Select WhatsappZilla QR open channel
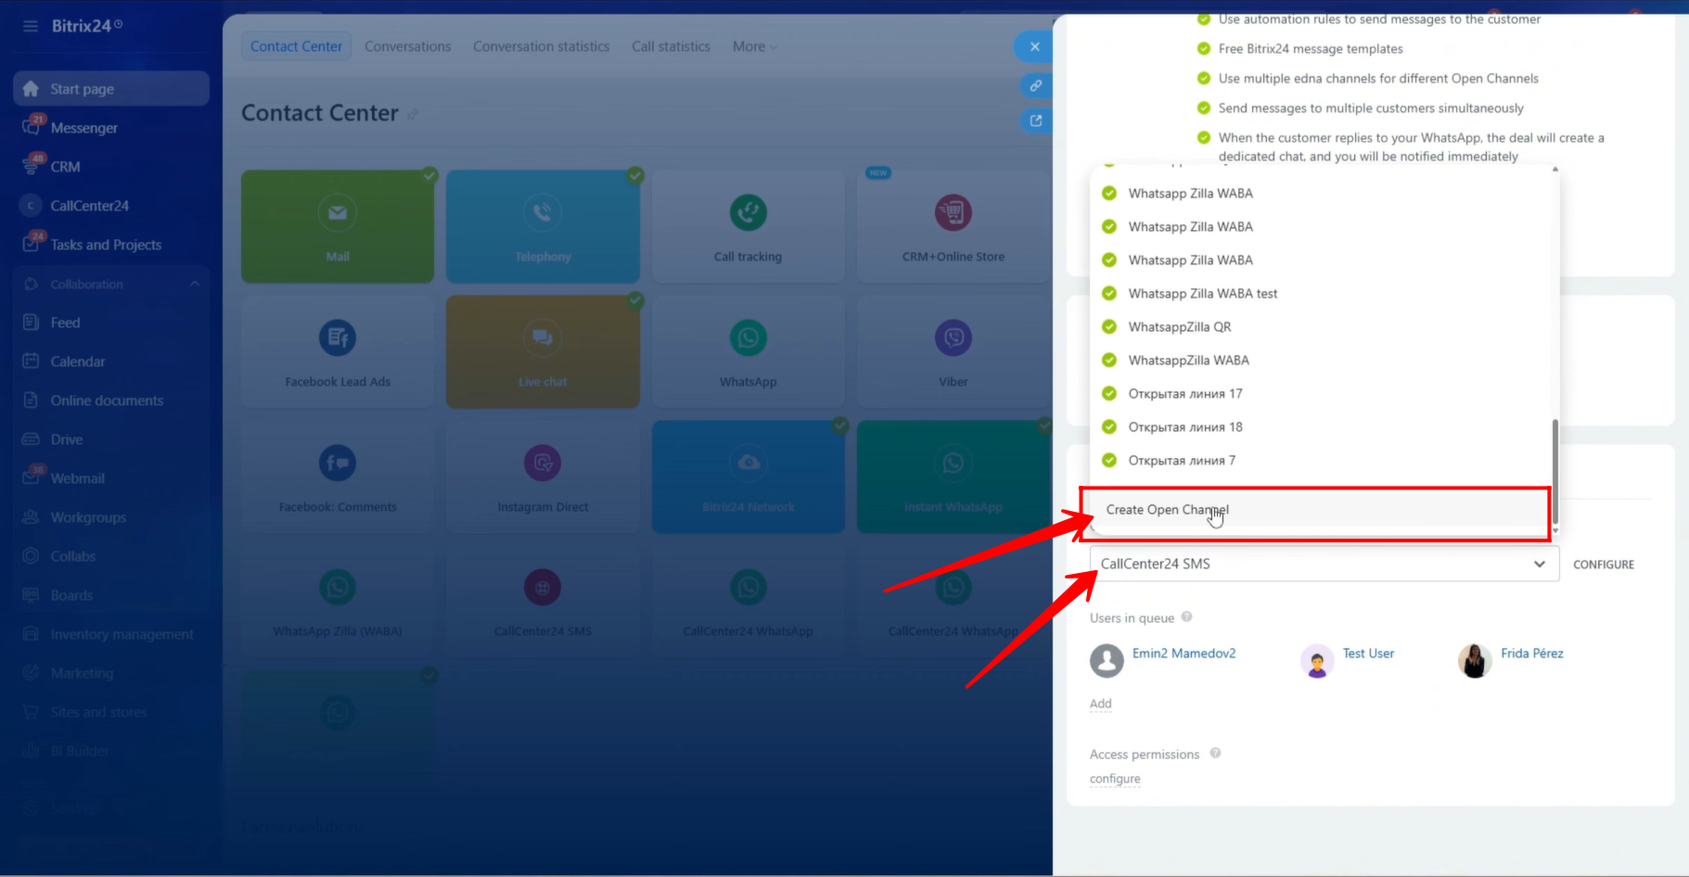This screenshot has height=877, width=1689. pyautogui.click(x=1179, y=327)
